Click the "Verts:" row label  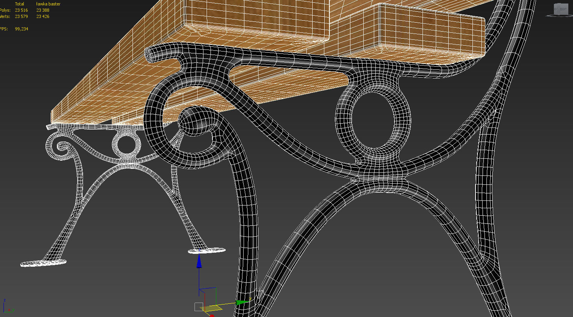5,16
